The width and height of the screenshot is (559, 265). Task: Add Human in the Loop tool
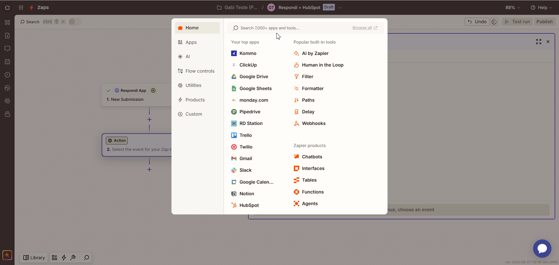(x=319, y=65)
